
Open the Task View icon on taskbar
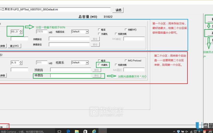(x=59, y=131)
